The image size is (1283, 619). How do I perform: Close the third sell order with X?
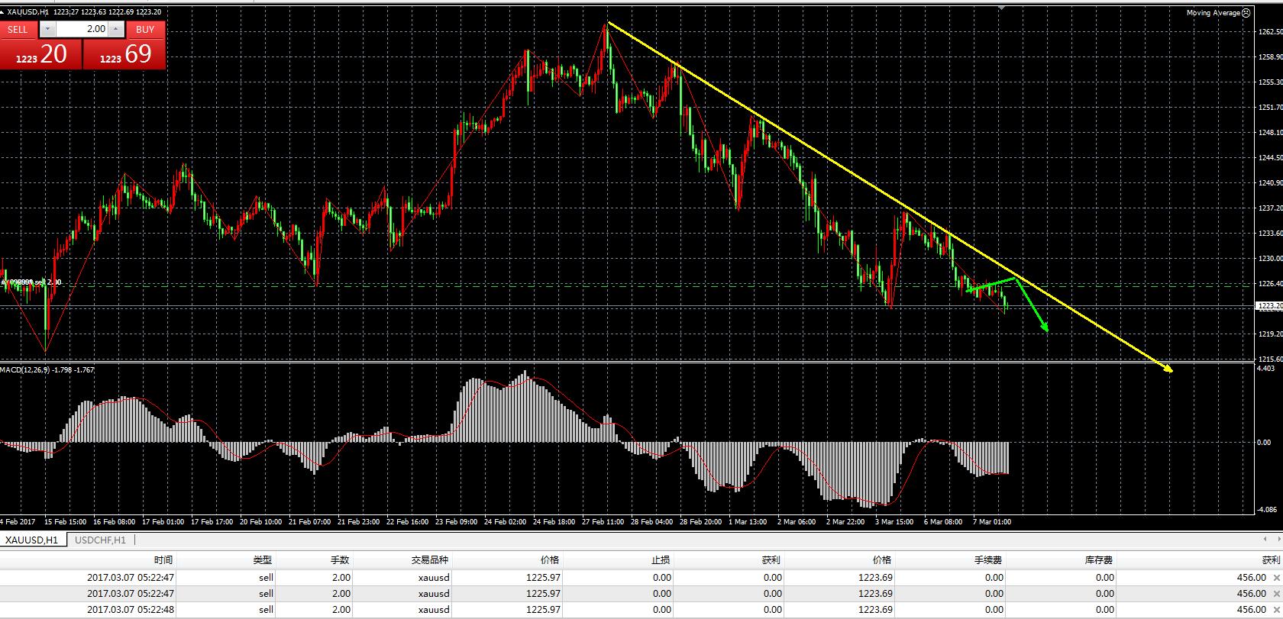1275,609
